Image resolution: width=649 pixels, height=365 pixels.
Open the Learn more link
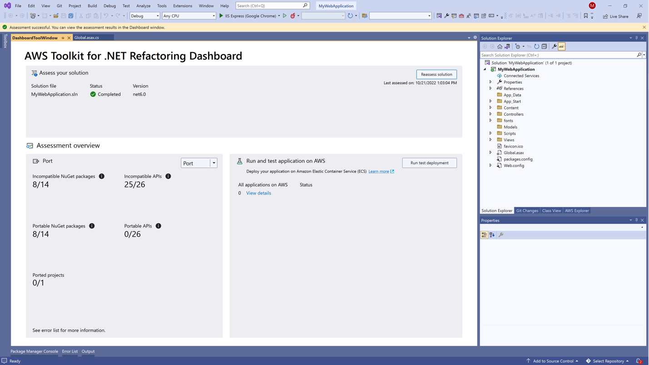click(x=381, y=171)
